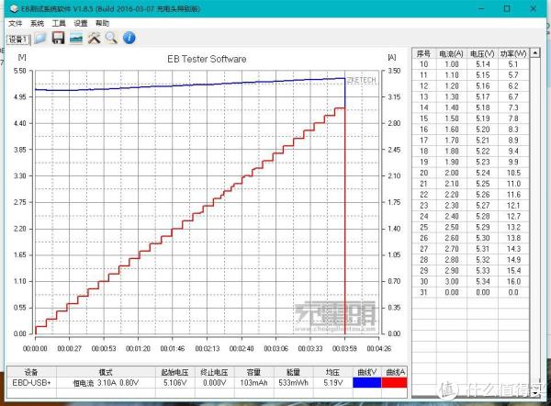Viewport: 551px width, 406px height.
Task: Click the magnifying glass search icon
Action: (x=111, y=38)
